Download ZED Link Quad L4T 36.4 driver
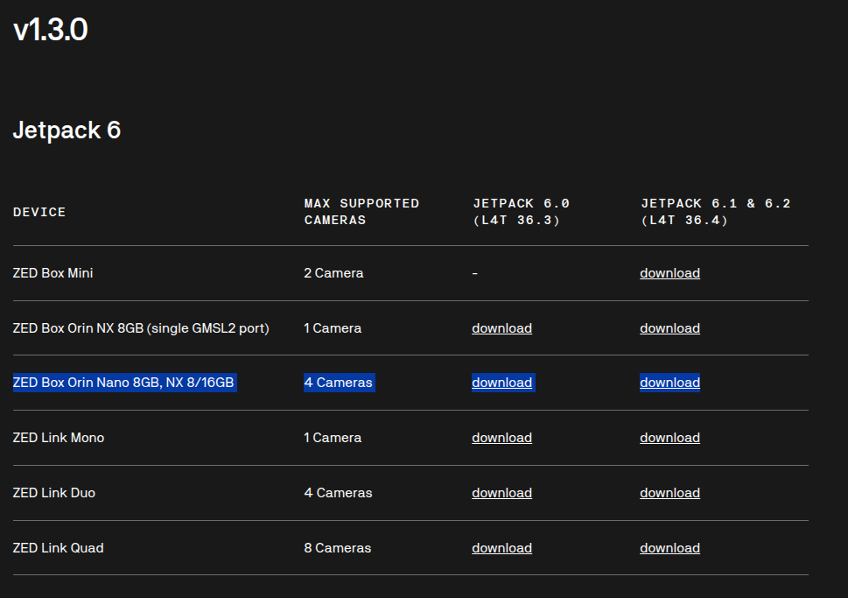Image resolution: width=848 pixels, height=598 pixels. 669,548
